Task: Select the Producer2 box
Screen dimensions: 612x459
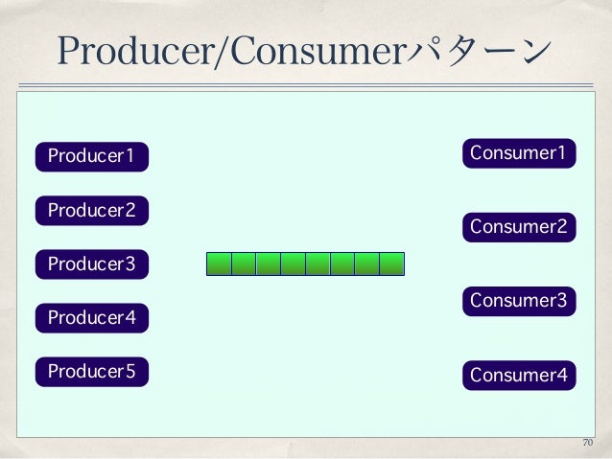Action: click(x=92, y=211)
